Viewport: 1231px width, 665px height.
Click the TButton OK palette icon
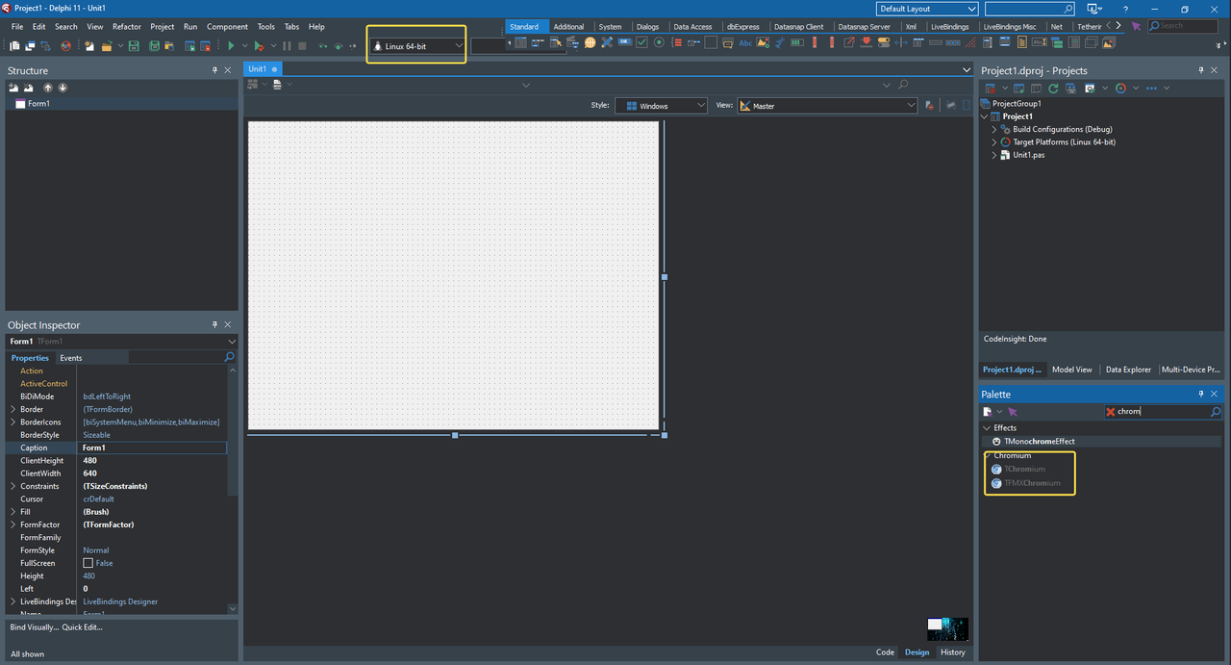coord(625,41)
